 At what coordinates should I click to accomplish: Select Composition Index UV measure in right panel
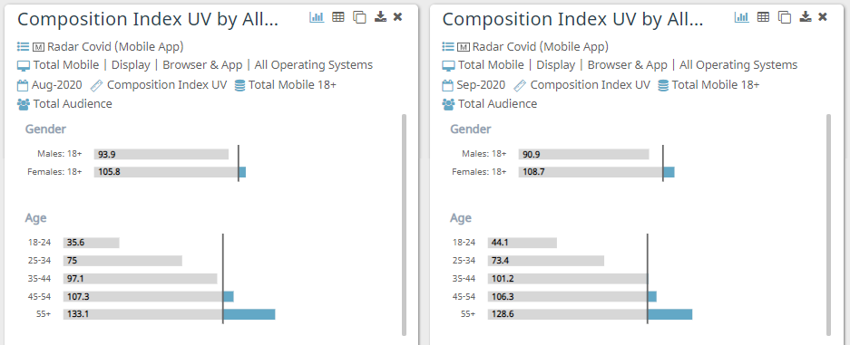[581, 85]
